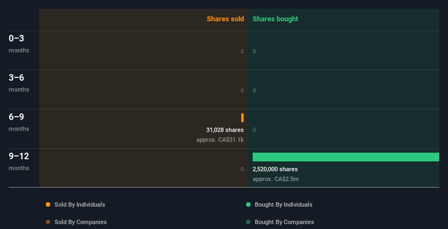Screen dimensions: 448x229
Task: Click the green Bought By Individuals legend dot
Action: (248, 204)
